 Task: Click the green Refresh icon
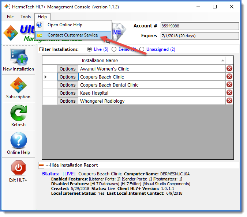[19, 113]
